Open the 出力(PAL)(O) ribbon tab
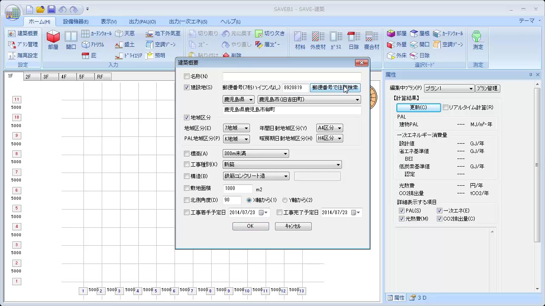Viewport: 545px width, 306px height. pyautogui.click(x=142, y=22)
